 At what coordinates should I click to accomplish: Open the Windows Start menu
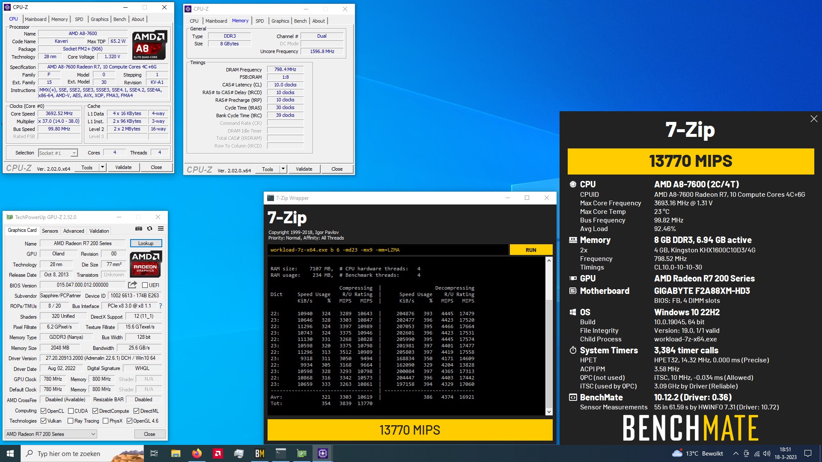pyautogui.click(x=10, y=453)
